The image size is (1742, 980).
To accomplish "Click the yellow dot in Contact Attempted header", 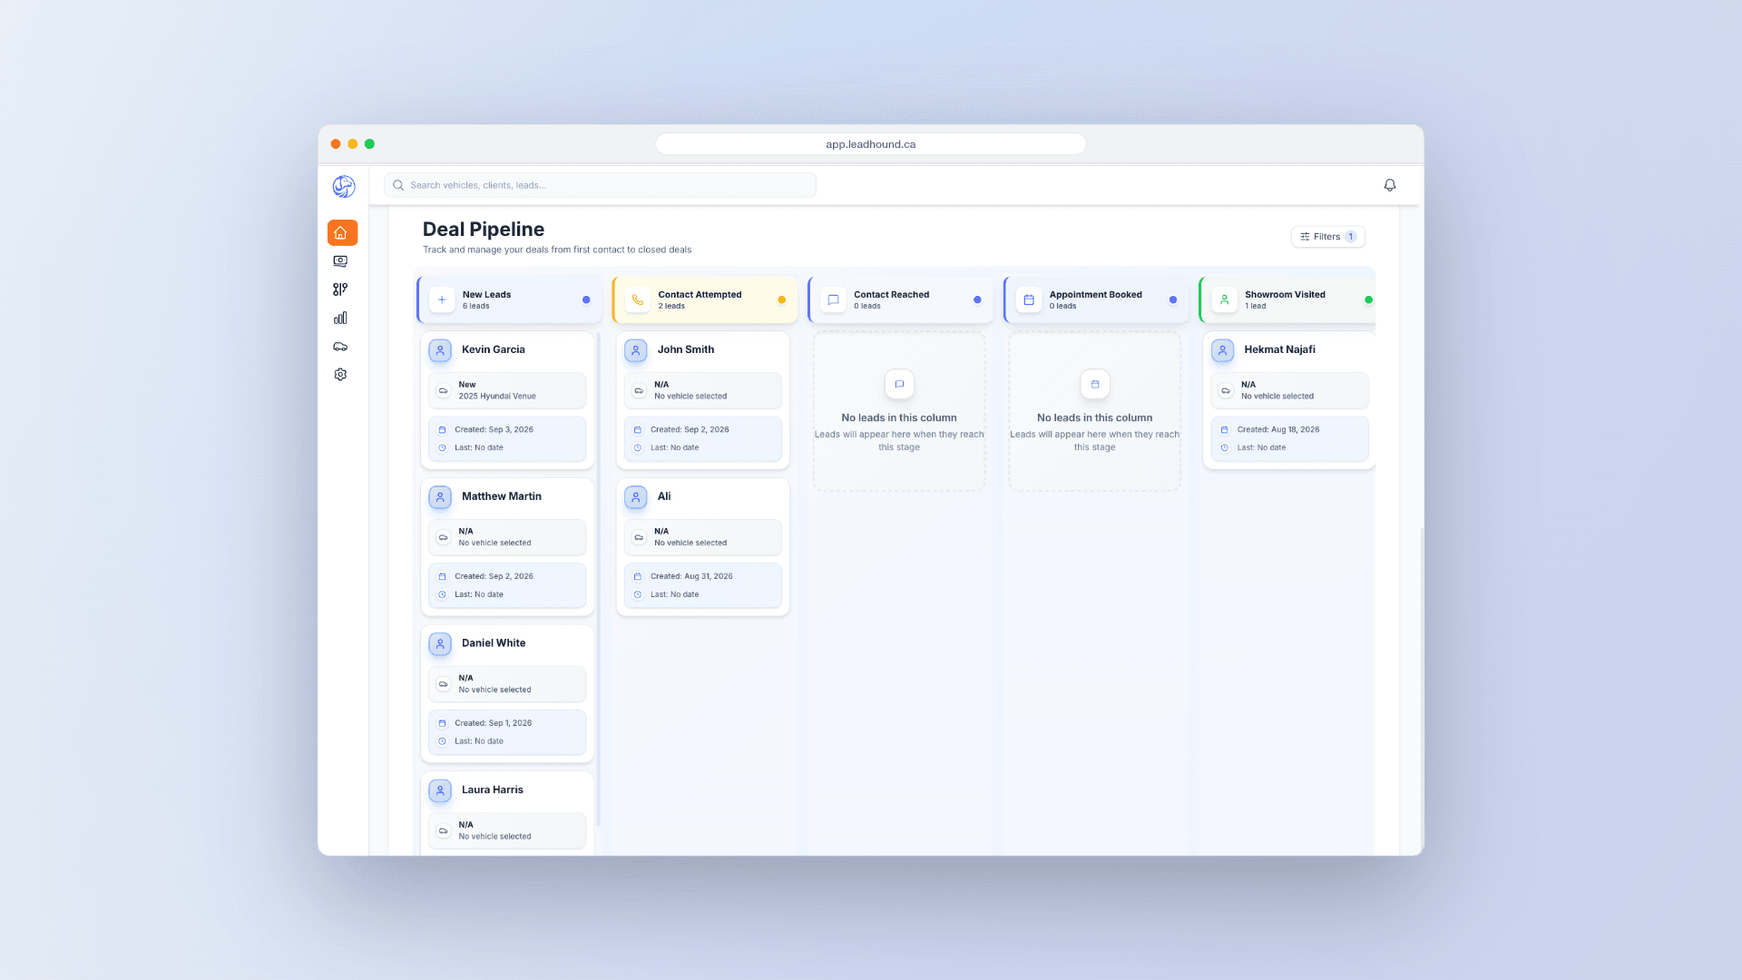I will (x=781, y=299).
